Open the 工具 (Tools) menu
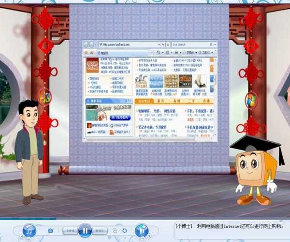Viewport: 290px width, 242px height. point(206,53)
